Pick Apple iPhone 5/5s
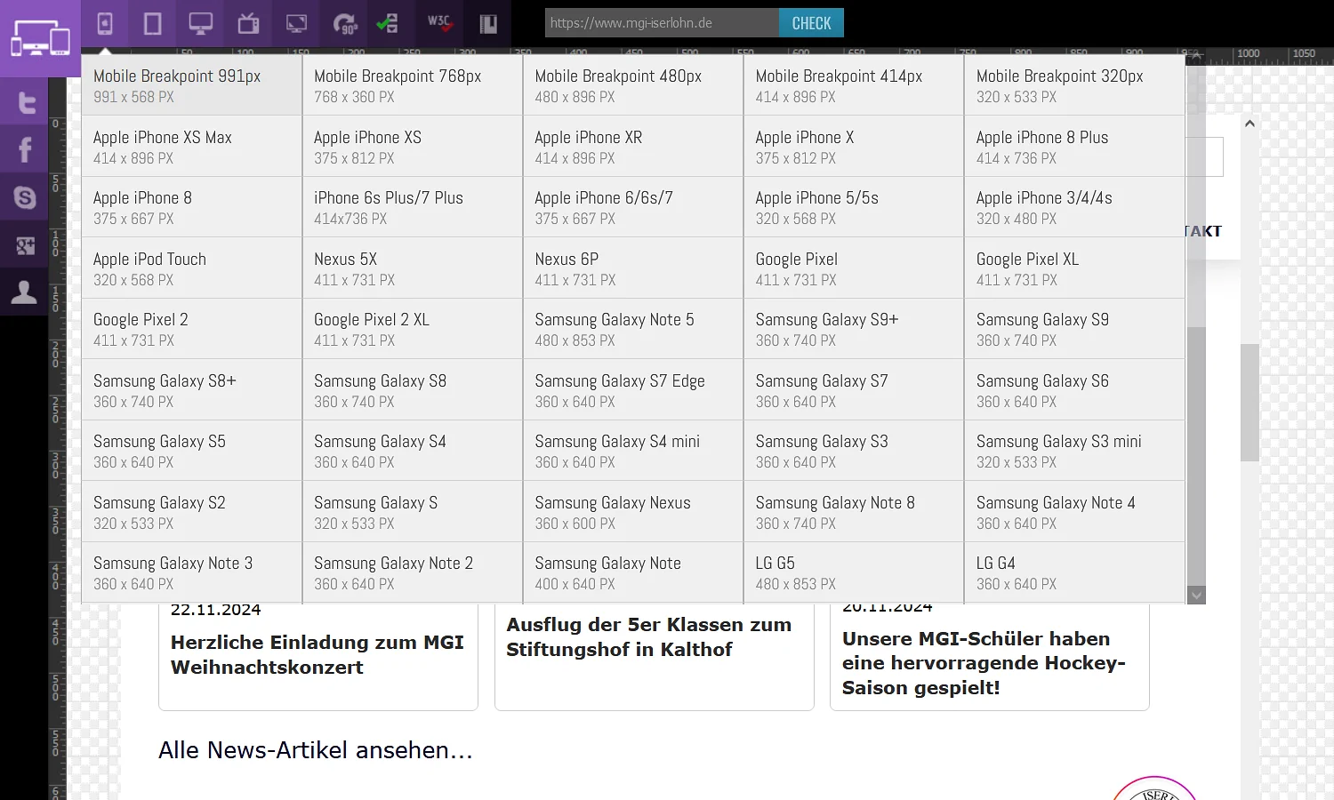The height and width of the screenshot is (800, 1334). click(x=854, y=207)
